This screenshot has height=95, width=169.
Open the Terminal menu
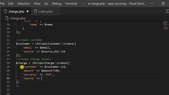71,3
